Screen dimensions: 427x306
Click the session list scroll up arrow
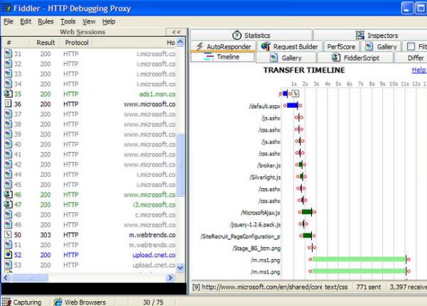[180, 42]
